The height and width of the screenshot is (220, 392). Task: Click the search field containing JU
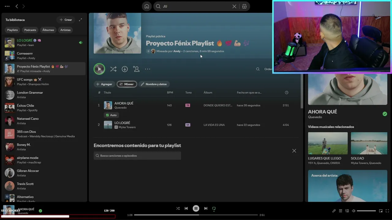196,6
